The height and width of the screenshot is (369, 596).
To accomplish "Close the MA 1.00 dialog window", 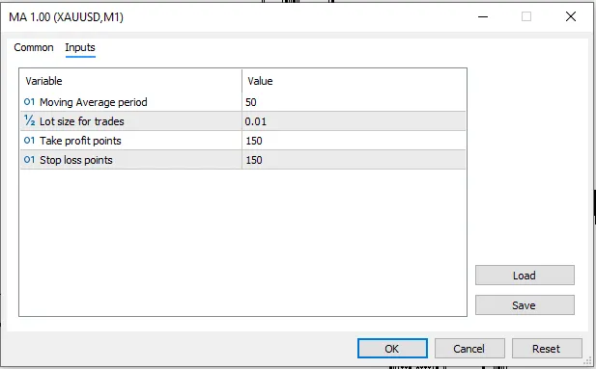I will pos(571,16).
